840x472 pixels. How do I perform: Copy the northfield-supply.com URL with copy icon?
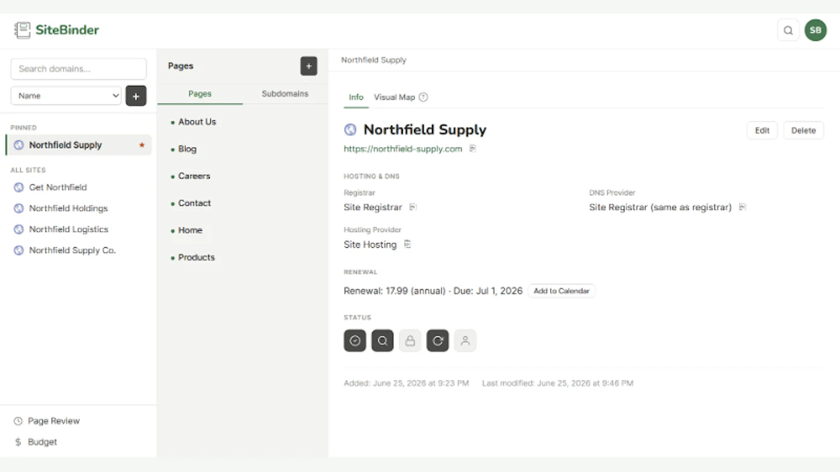(x=472, y=149)
